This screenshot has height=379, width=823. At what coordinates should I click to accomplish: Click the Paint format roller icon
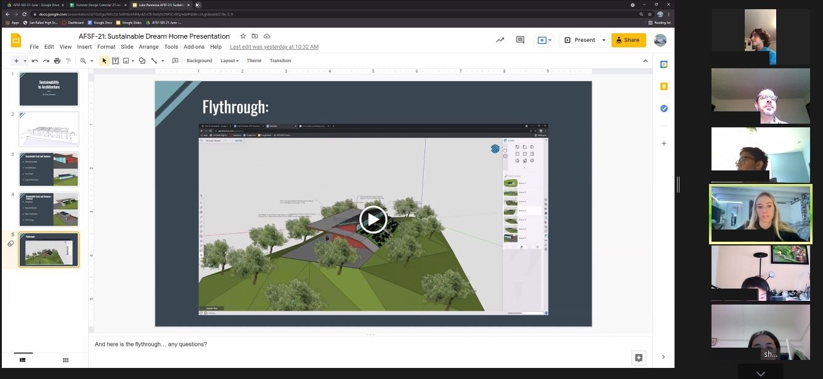[x=68, y=61]
